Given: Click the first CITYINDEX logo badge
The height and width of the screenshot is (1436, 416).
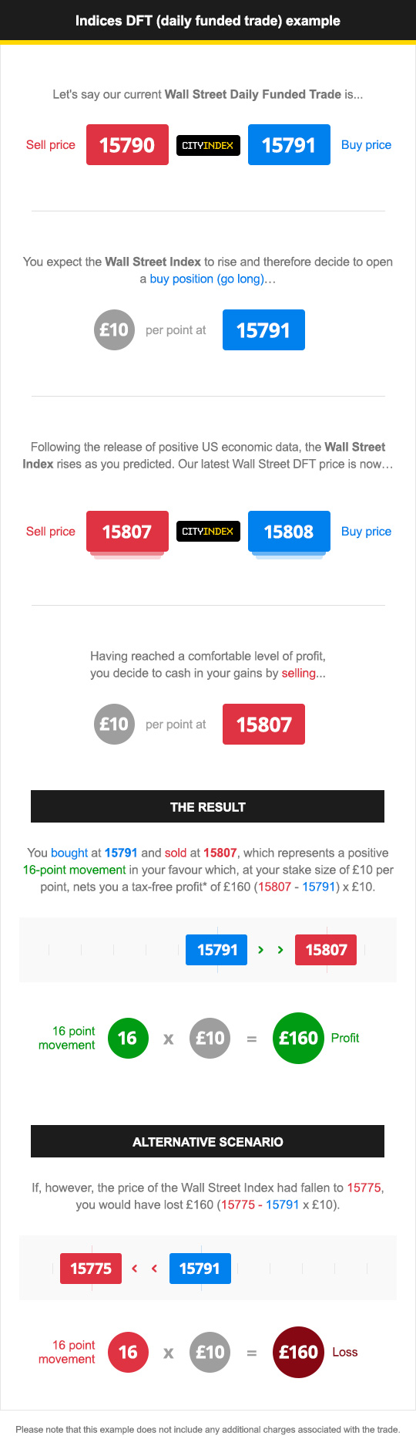Looking at the screenshot, I should click(x=208, y=145).
